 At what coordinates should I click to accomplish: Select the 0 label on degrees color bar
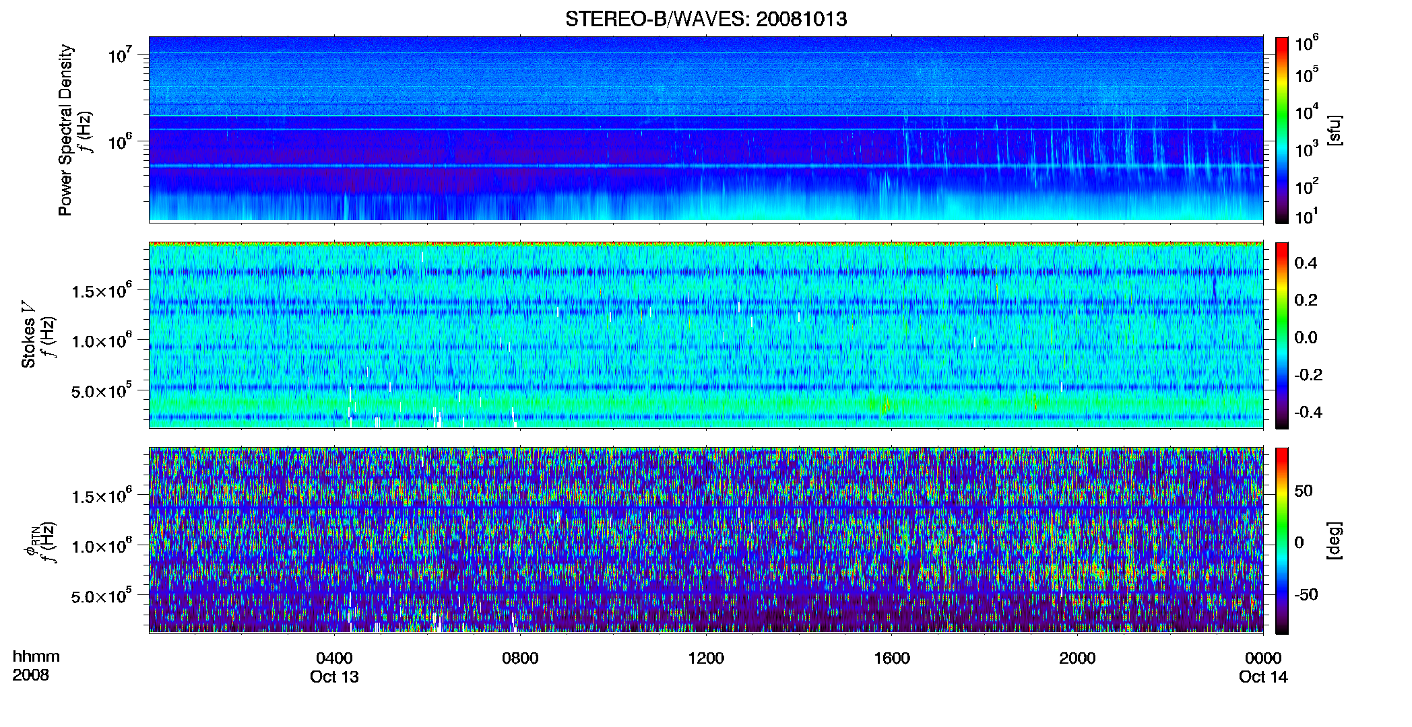coord(1299,543)
